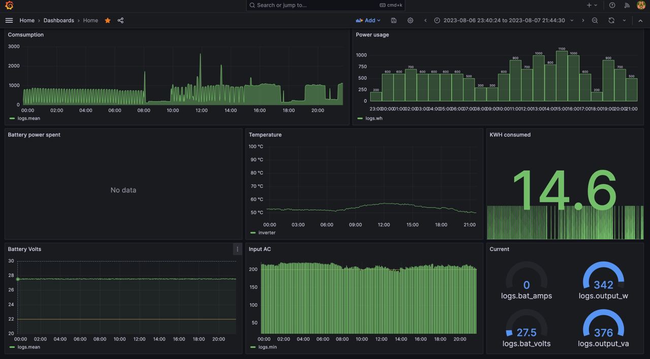
Task: Click the 14.6 value in KWH consumed
Action: tap(565, 189)
